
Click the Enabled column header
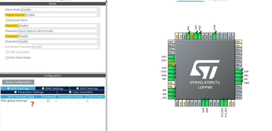[x=49, y=97]
